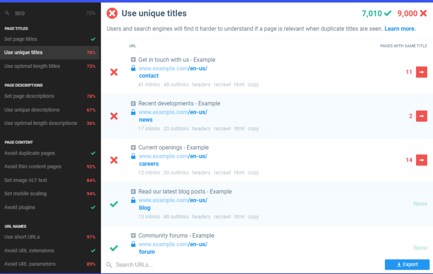Click the green checkmark beside "Community forums - Example"
The width and height of the screenshot is (433, 274).
coord(114,248)
